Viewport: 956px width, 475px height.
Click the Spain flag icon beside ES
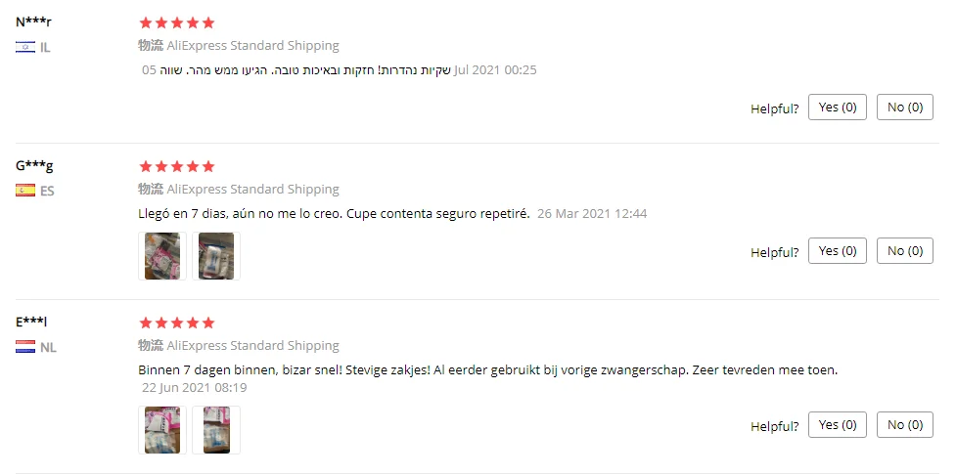25,191
